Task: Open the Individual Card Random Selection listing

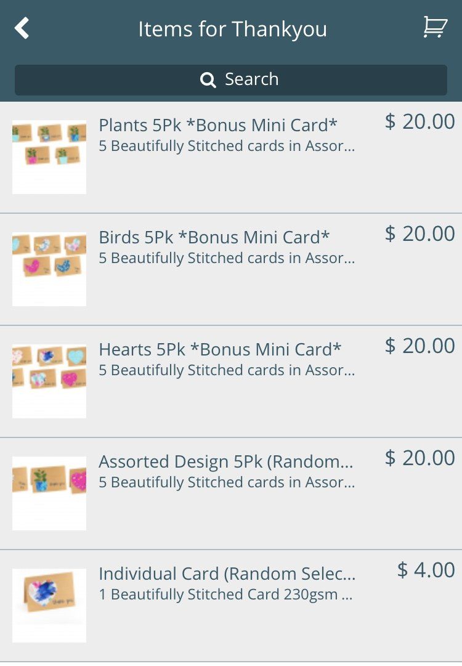Action: point(227,574)
